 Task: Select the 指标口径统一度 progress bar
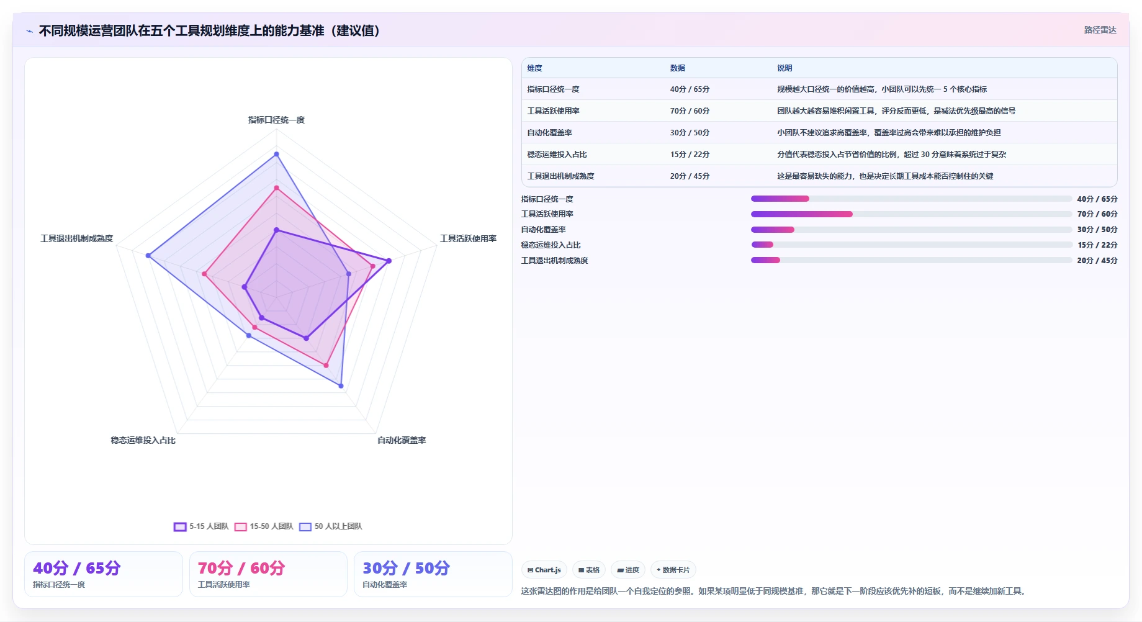(911, 199)
